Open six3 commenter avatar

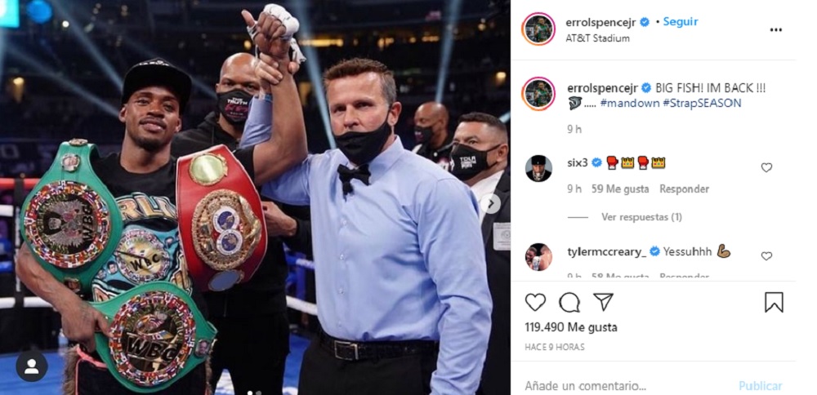[x=538, y=168]
